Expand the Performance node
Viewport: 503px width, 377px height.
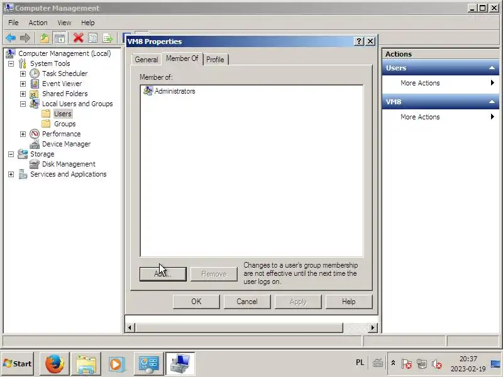23,134
